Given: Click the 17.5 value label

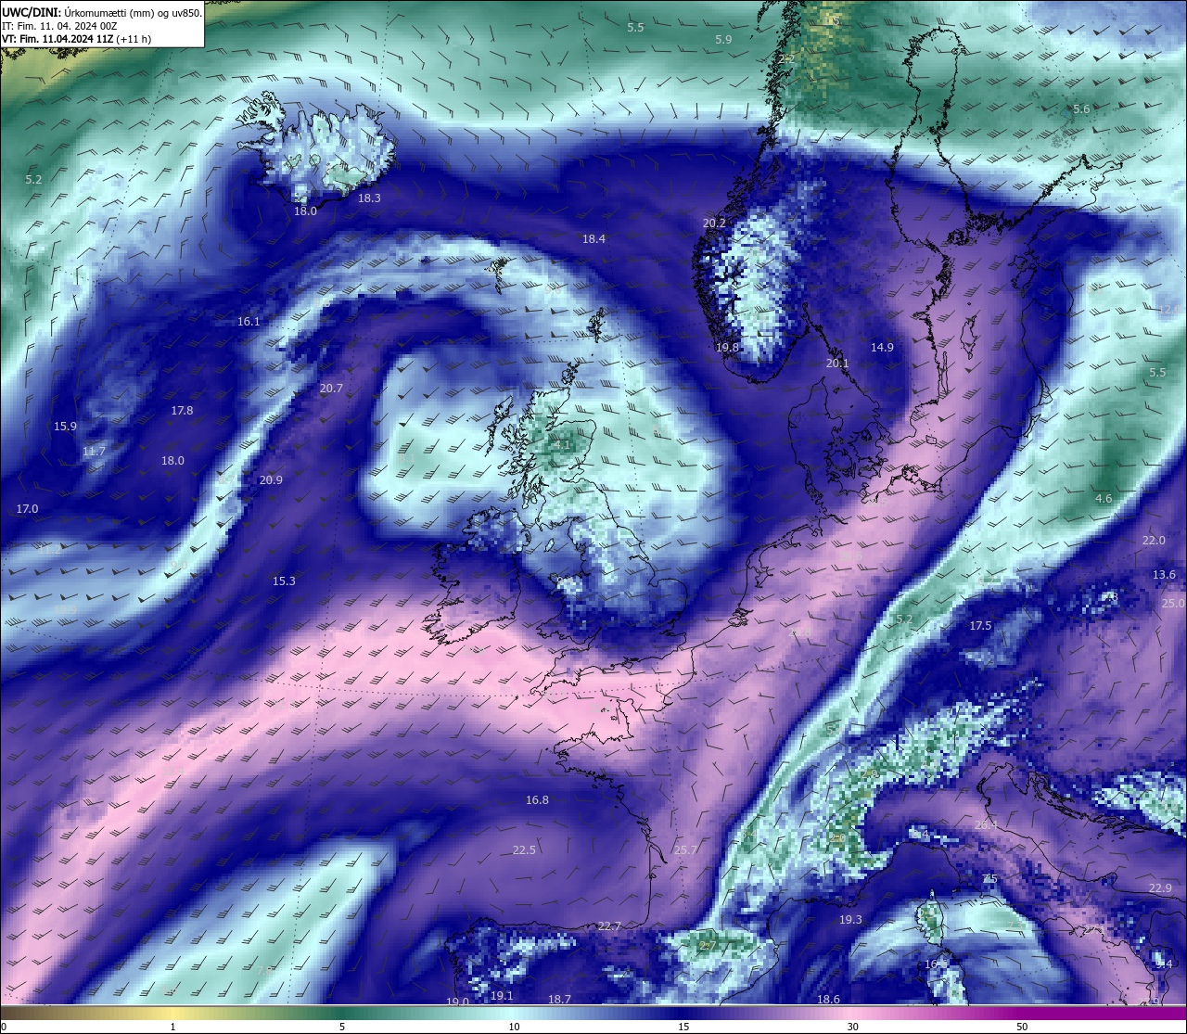Looking at the screenshot, I should point(980,626).
